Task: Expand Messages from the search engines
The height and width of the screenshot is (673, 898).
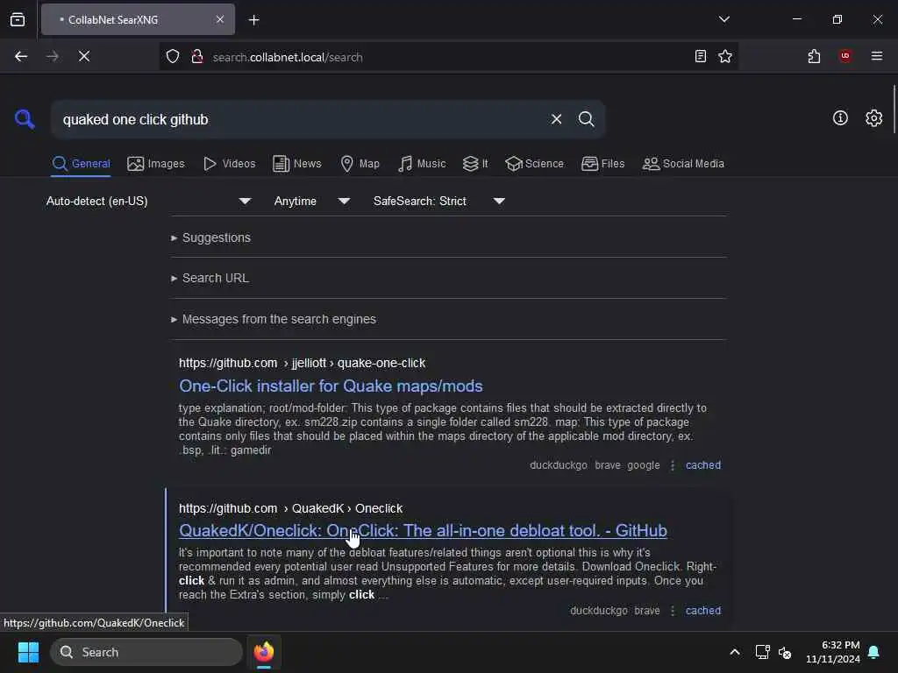Action: (274, 319)
